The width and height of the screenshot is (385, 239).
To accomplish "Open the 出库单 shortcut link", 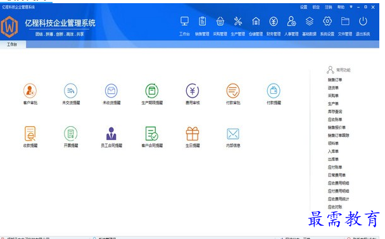I will coord(333,159).
